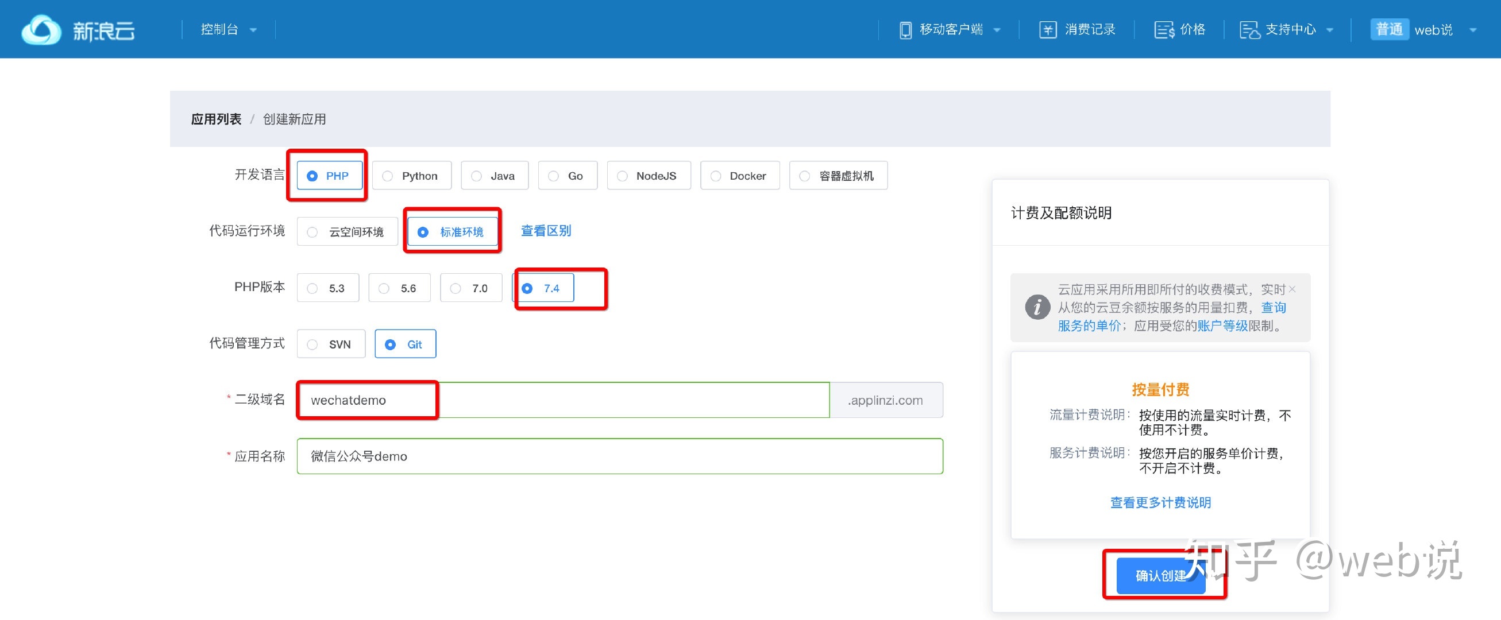Open 价格 in top navigation
This screenshot has height=620, width=1501.
pyautogui.click(x=1179, y=30)
